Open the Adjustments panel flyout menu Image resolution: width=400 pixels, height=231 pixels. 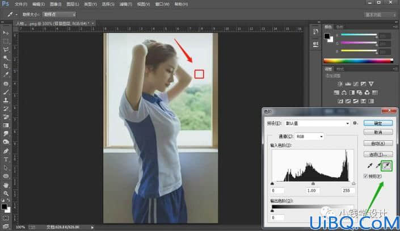click(395, 69)
